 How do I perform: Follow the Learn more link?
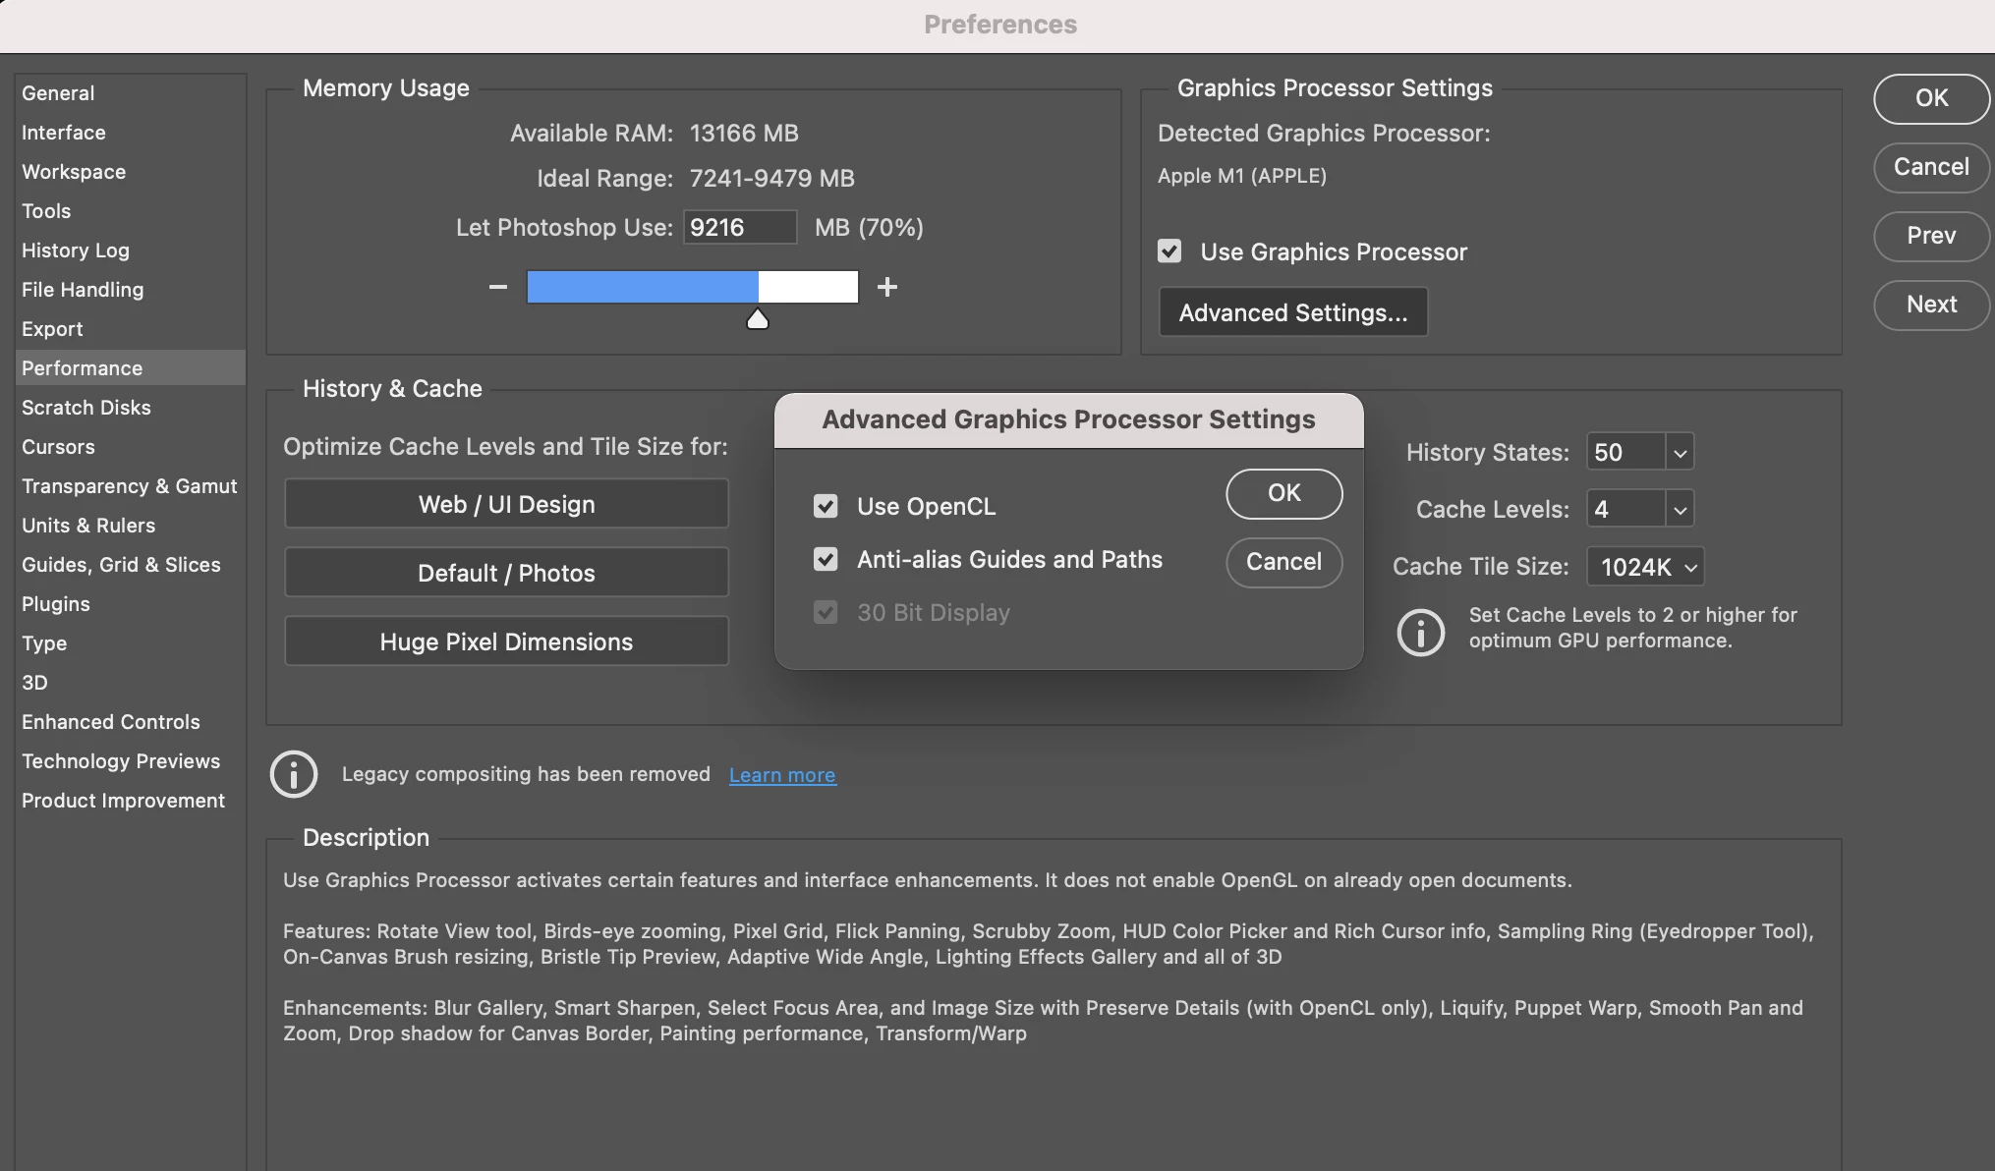[x=782, y=775]
